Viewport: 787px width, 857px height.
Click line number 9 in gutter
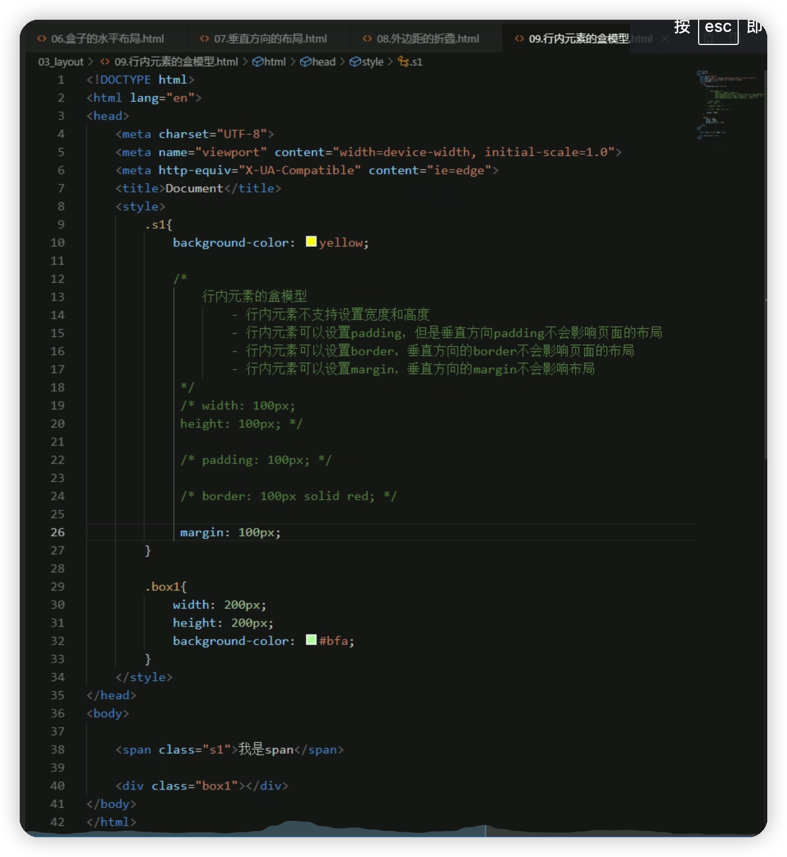(x=61, y=224)
